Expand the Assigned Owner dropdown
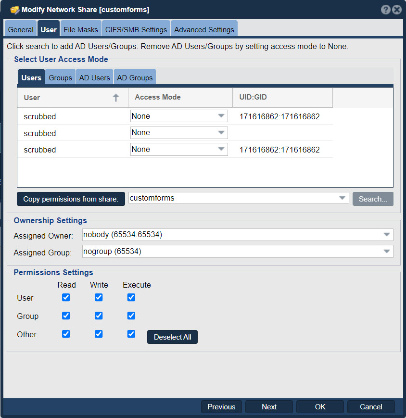The image size is (406, 418). tap(387, 235)
